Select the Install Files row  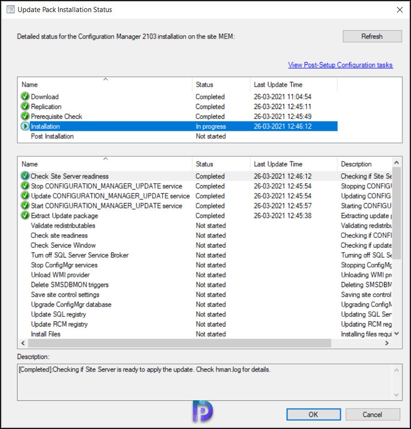[x=205, y=334]
